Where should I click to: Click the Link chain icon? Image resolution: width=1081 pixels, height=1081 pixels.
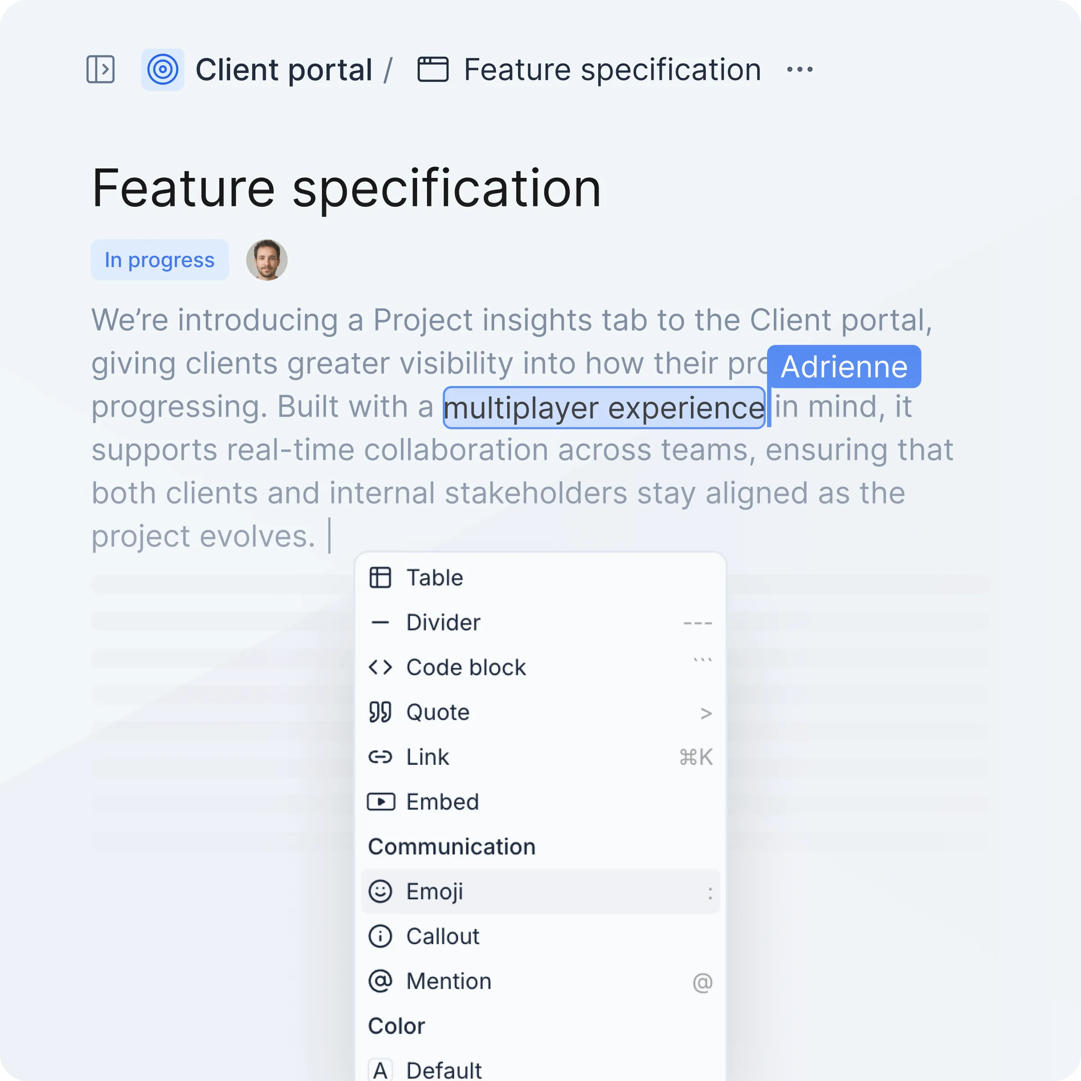(x=381, y=757)
